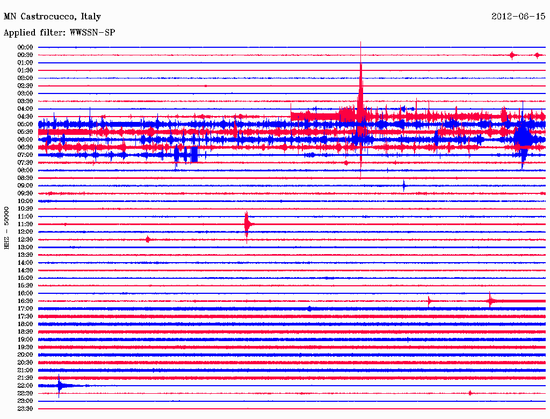The height and width of the screenshot is (419, 550).
Task: Select the 04:30 time label
Action: 25,117
